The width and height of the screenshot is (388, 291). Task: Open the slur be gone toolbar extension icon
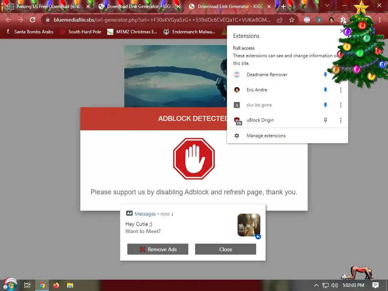coord(319,20)
